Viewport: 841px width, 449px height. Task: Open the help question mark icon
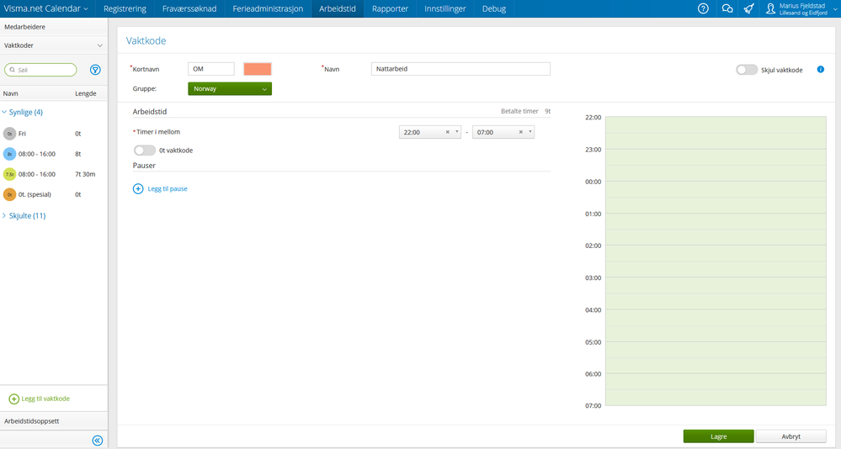703,8
